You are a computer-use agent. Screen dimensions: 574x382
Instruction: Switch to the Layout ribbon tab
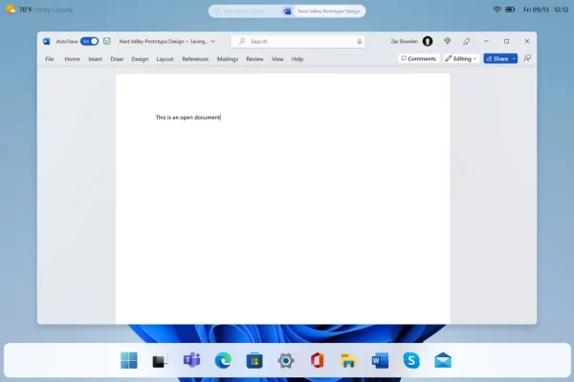[165, 59]
